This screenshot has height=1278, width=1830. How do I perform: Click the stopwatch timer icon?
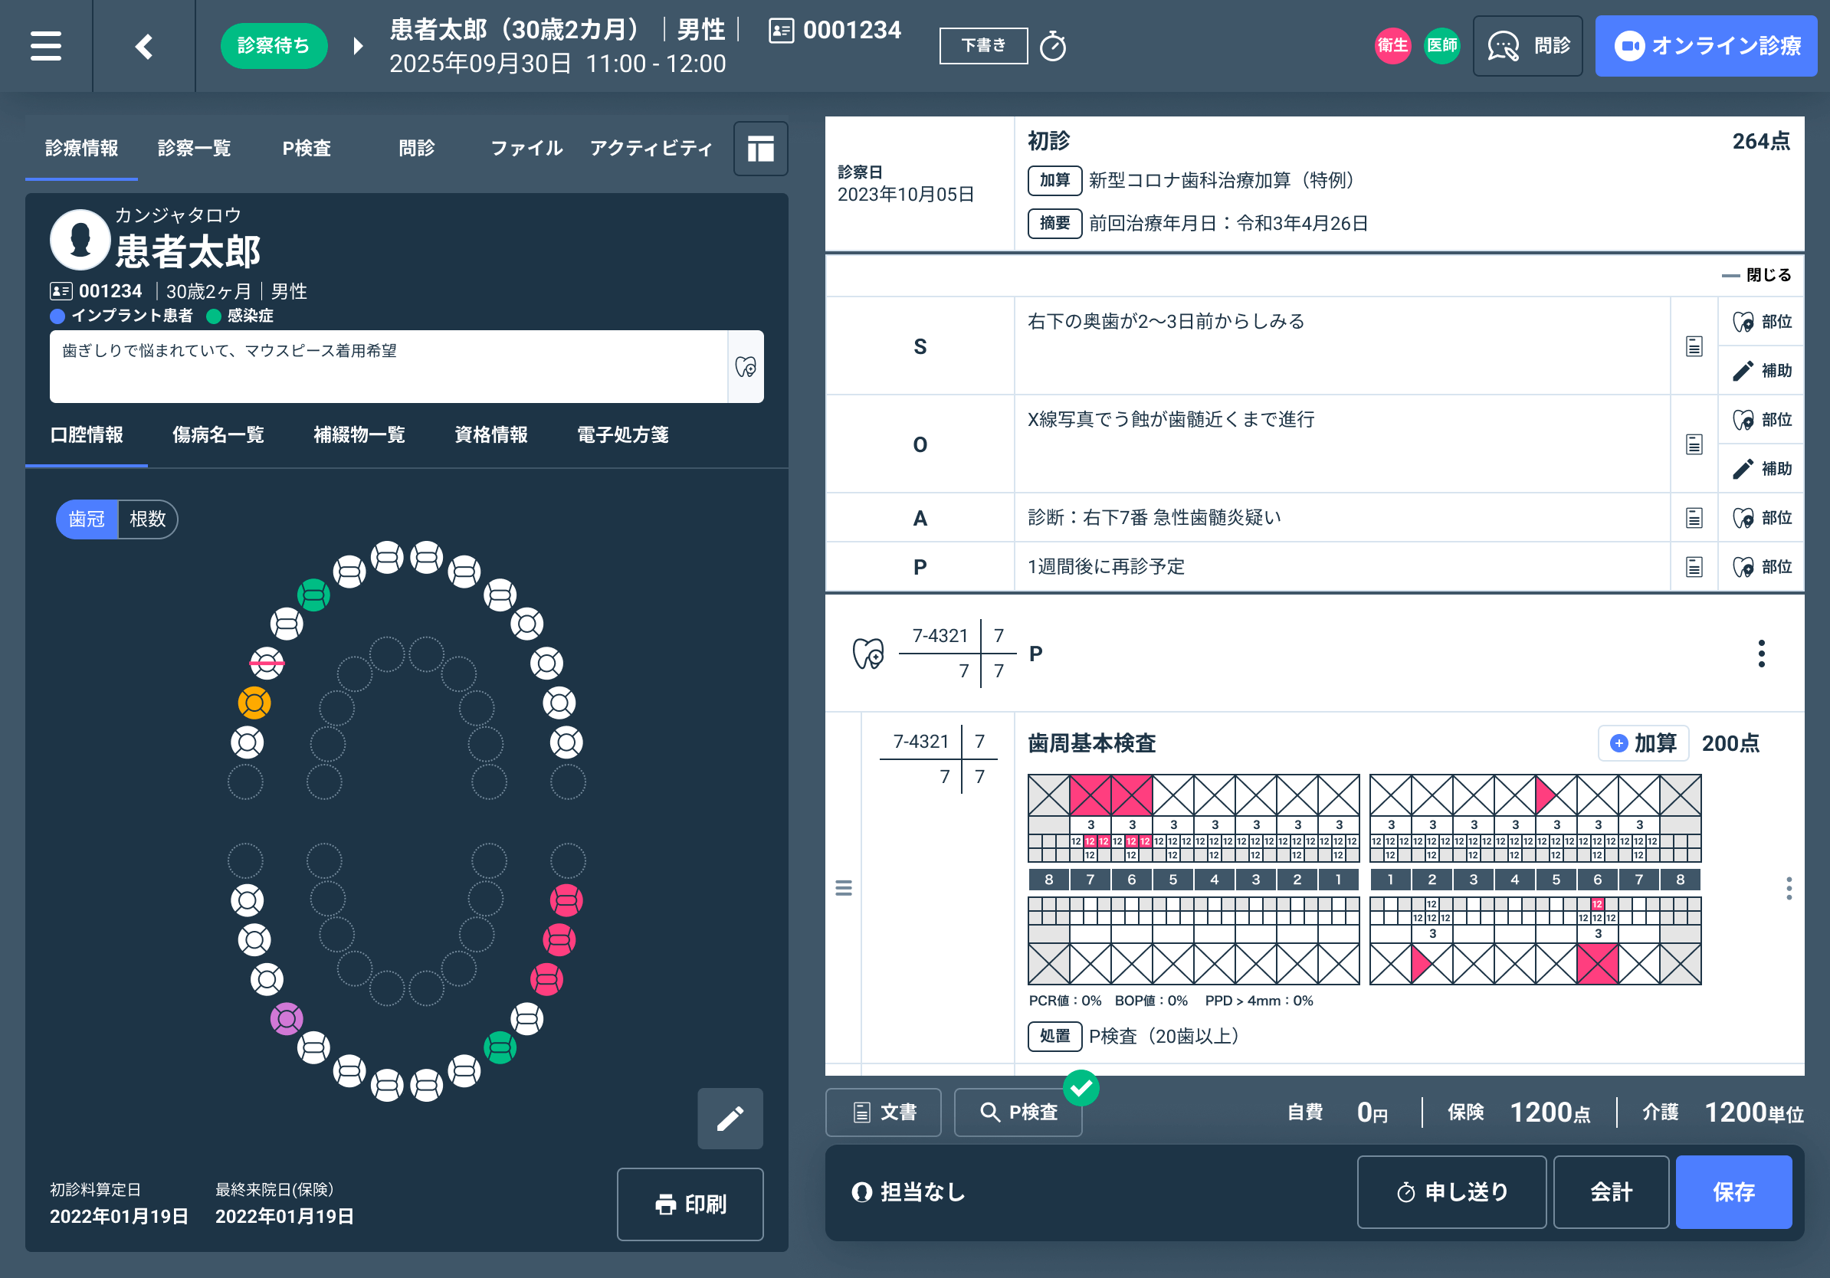1052,46
